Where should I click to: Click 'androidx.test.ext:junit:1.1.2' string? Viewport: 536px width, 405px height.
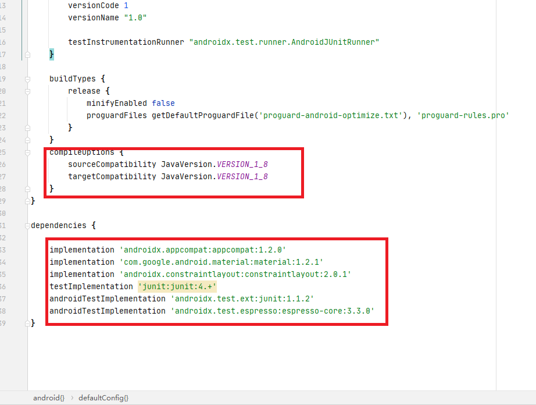pyautogui.click(x=242, y=299)
